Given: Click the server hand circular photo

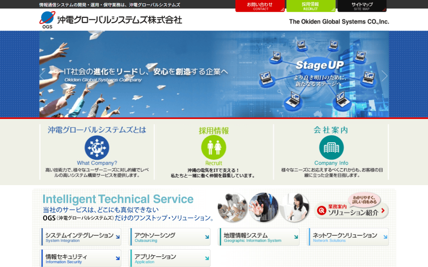Looking at the screenshot, I should pyautogui.click(x=264, y=208).
